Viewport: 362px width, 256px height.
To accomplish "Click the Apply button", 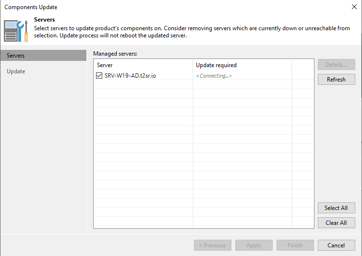I will (x=253, y=245).
